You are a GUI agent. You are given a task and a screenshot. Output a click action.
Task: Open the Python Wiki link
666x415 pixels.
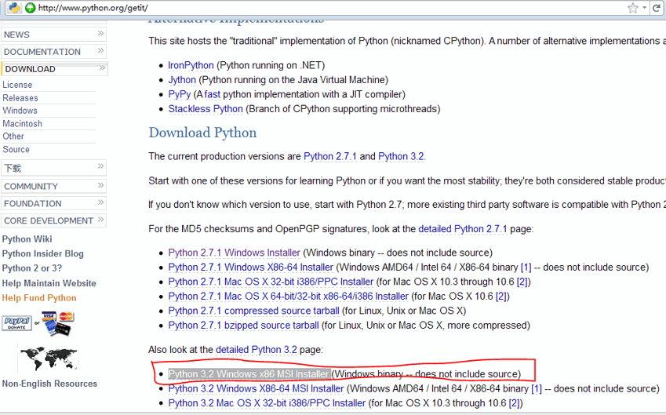click(27, 239)
